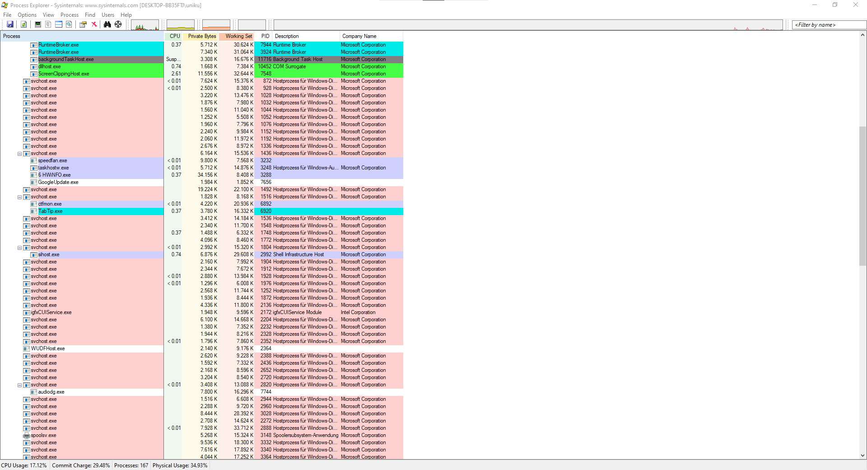This screenshot has height=470, width=867.
Task: Click the CPU Usage status bar entry
Action: (x=24, y=465)
